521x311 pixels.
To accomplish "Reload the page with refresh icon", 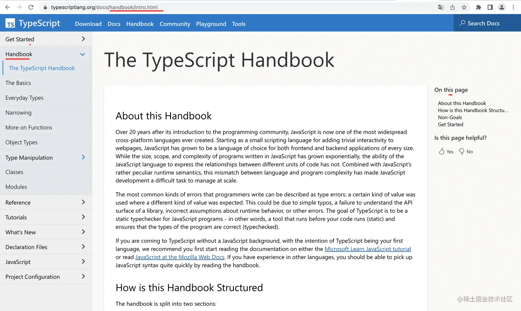I will pyautogui.click(x=31, y=7).
